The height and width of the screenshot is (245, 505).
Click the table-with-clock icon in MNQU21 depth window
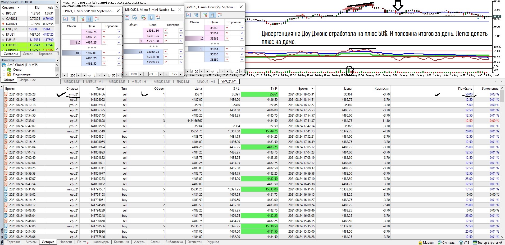(135, 17)
